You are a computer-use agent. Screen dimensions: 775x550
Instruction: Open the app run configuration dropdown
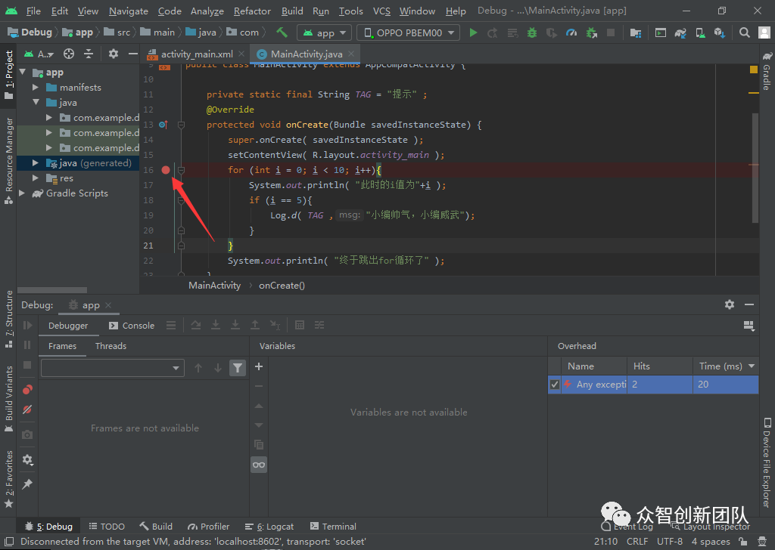tap(324, 32)
